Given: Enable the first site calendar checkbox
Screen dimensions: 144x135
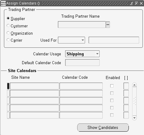Looking at the screenshot, I should coord(112,86).
